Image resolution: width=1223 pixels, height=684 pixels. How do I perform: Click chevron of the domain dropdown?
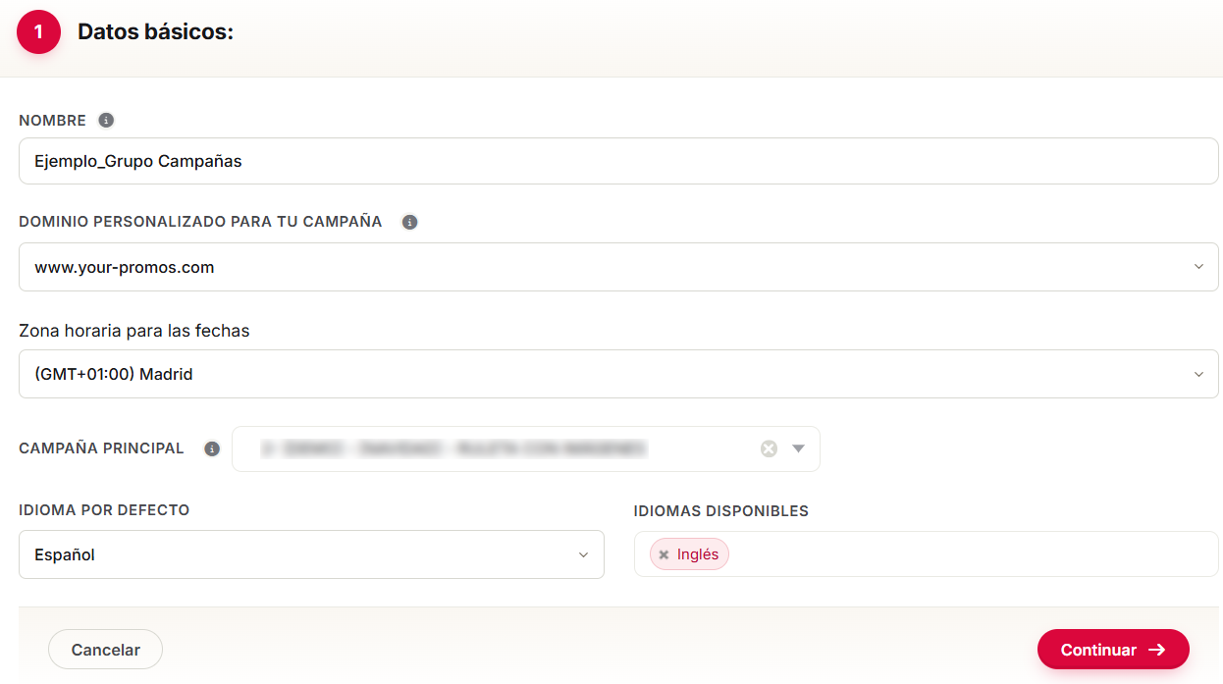tap(1198, 267)
